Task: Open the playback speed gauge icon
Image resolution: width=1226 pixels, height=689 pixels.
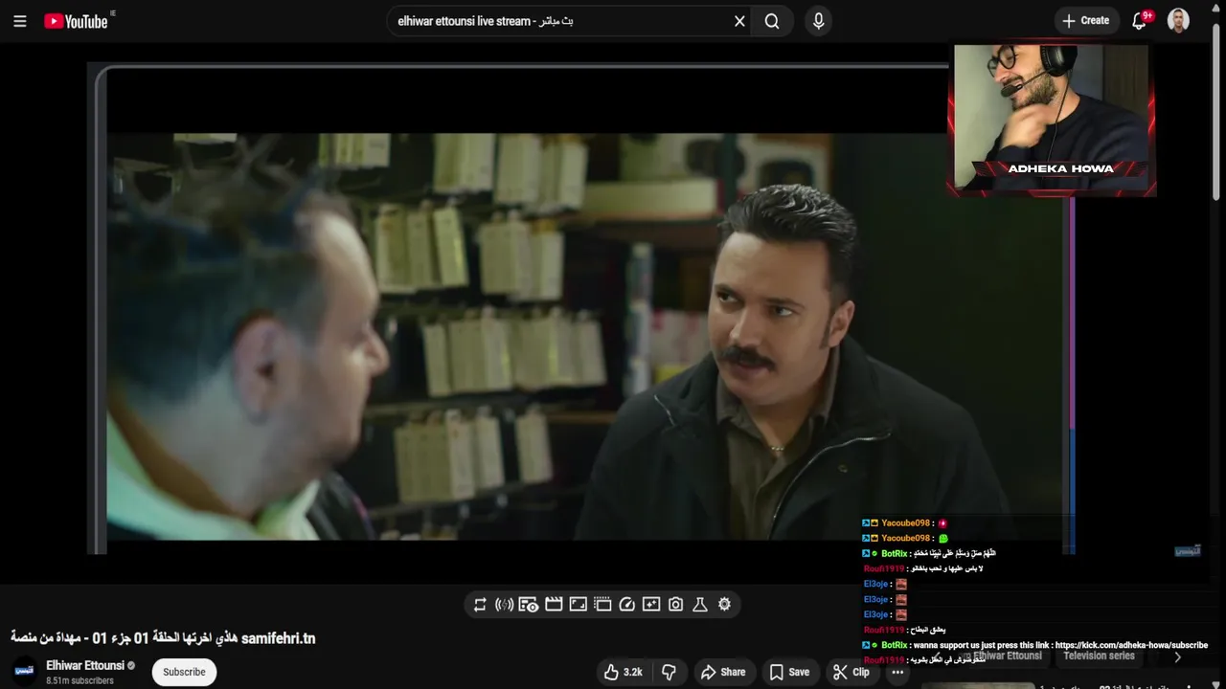Action: 627,605
